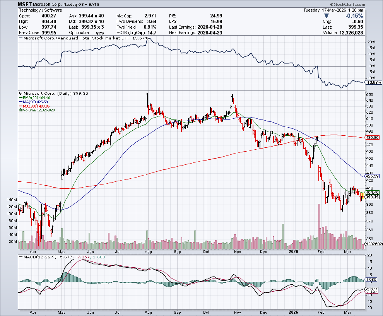
Task: Click the blue MA(50) legend line marker
Action: (21, 102)
